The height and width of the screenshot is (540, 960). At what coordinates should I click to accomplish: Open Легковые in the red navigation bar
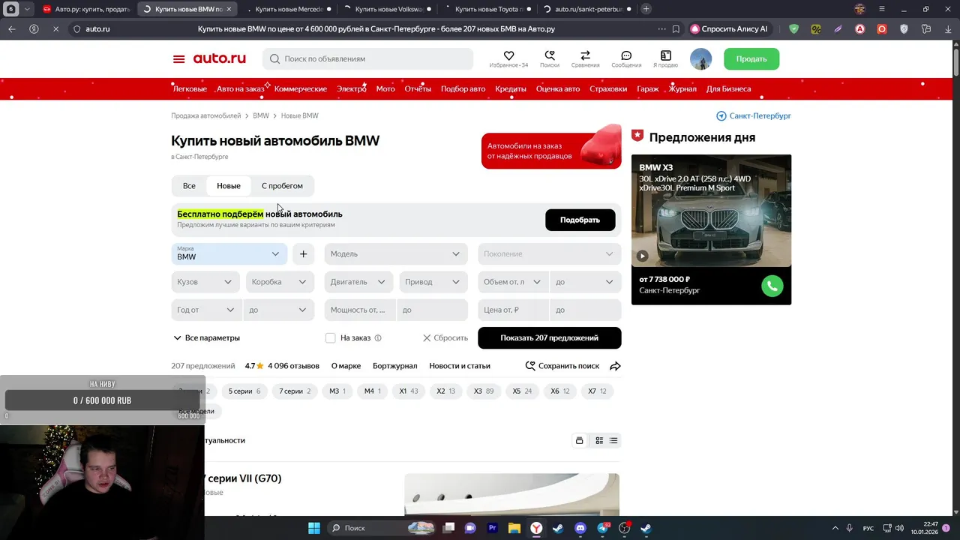(x=190, y=88)
